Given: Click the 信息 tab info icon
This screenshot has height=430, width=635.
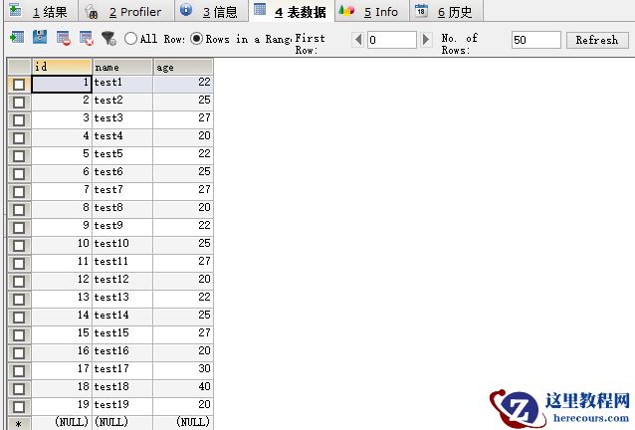Looking at the screenshot, I should 186,10.
